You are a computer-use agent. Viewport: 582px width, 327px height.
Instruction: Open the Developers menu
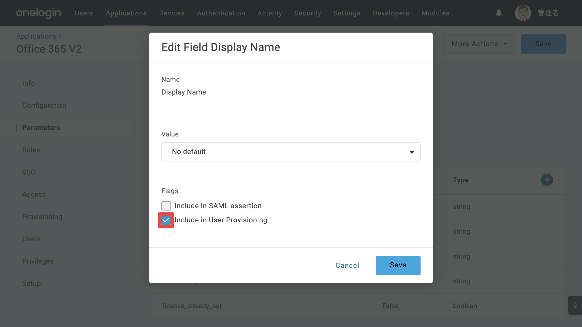point(391,13)
